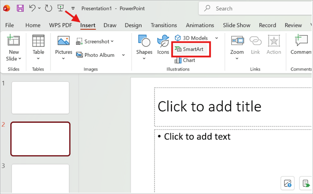Insert Icons from the Illustrations group
The height and width of the screenshot is (194, 313).
tap(163, 44)
